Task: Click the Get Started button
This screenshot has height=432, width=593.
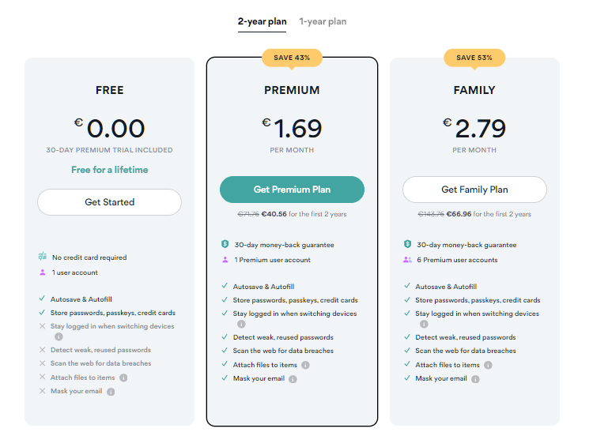Action: [x=109, y=202]
